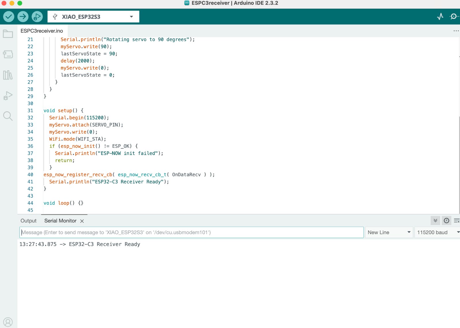The image size is (460, 328).
Task: Click the 'ESP32-C3 Receiver Ready' serial output line
Action: click(x=80, y=244)
